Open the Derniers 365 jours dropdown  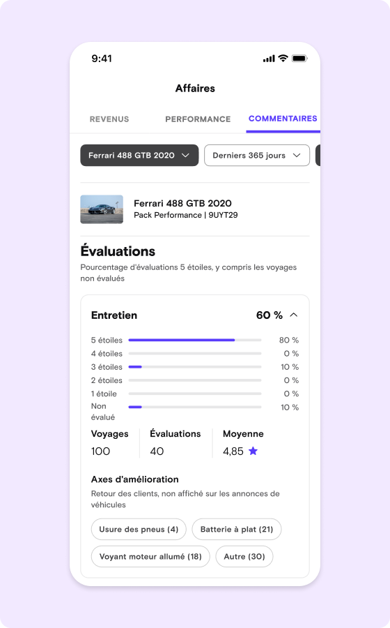(257, 156)
